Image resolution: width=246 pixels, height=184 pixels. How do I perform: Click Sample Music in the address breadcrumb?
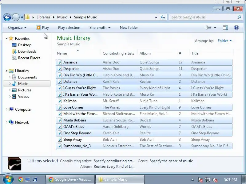click(x=85, y=17)
